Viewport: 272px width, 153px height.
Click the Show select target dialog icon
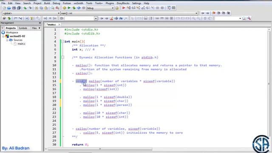(x=117, y=8)
